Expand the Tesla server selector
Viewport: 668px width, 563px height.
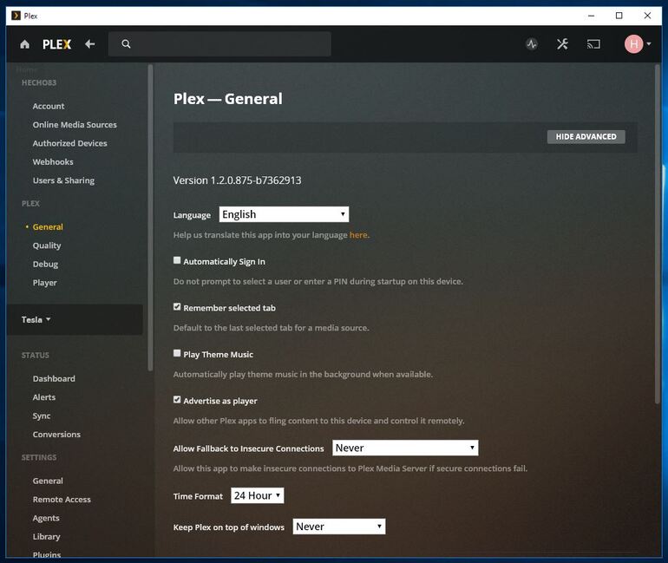[36, 319]
